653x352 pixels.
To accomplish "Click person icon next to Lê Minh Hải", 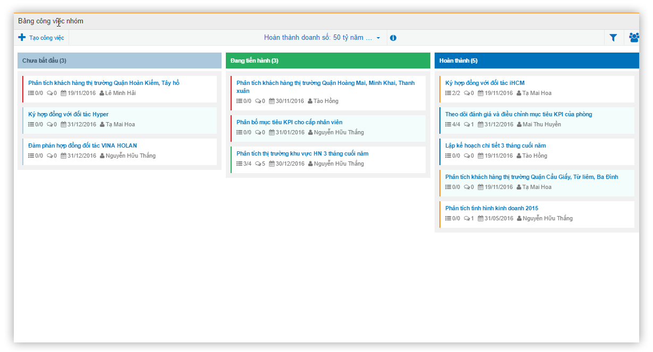I will tap(102, 93).
